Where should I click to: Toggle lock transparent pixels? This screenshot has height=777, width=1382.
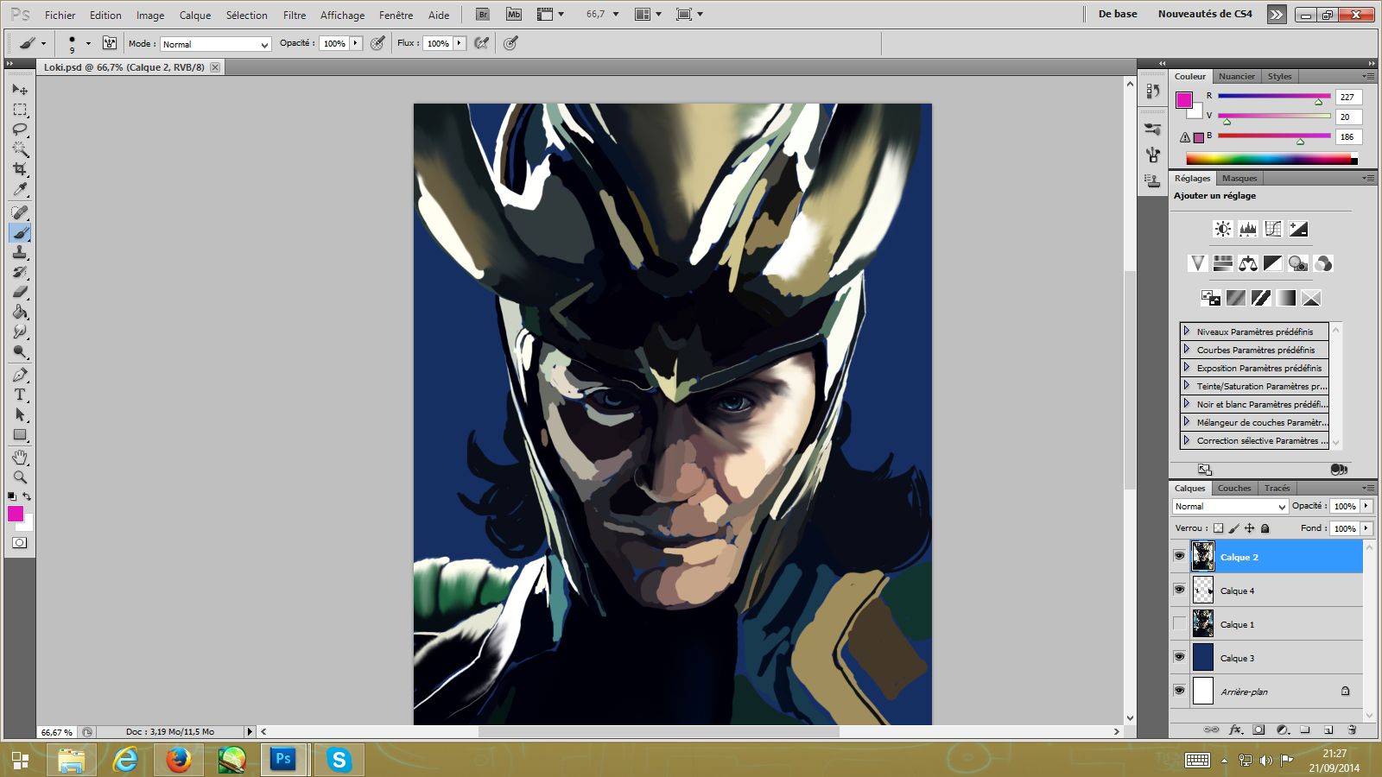pos(1218,528)
